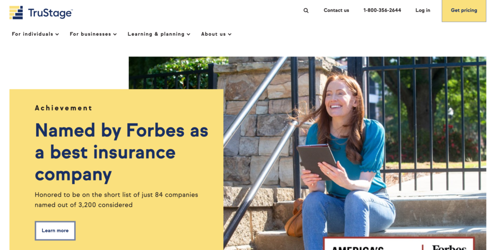Open the For individuals menu
The image size is (494, 250).
35,34
